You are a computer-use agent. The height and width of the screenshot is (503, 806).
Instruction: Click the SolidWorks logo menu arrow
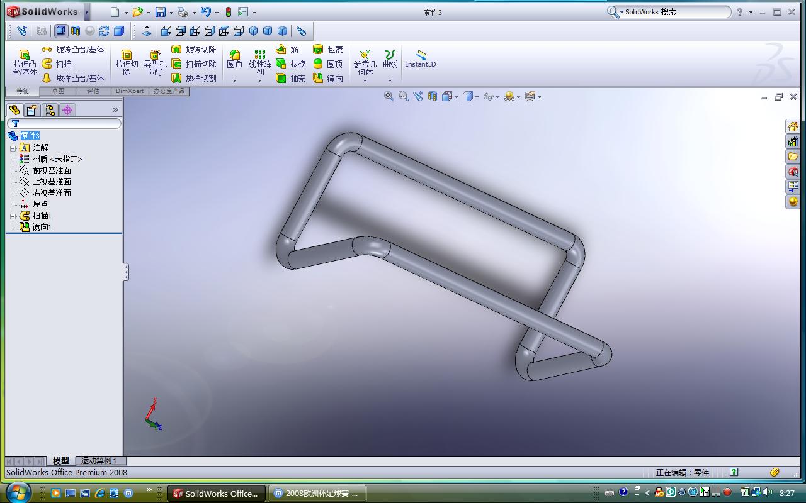coord(86,12)
